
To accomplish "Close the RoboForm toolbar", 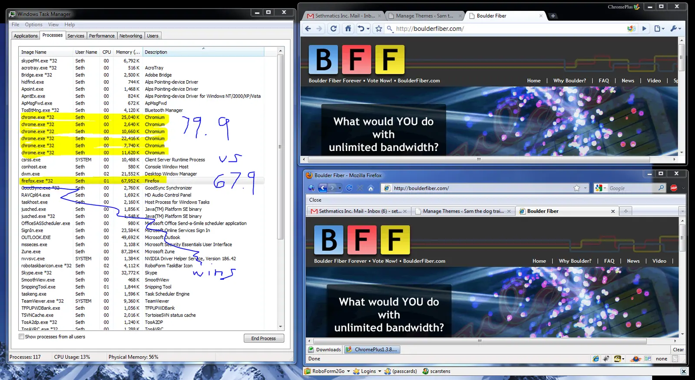I will click(684, 371).
